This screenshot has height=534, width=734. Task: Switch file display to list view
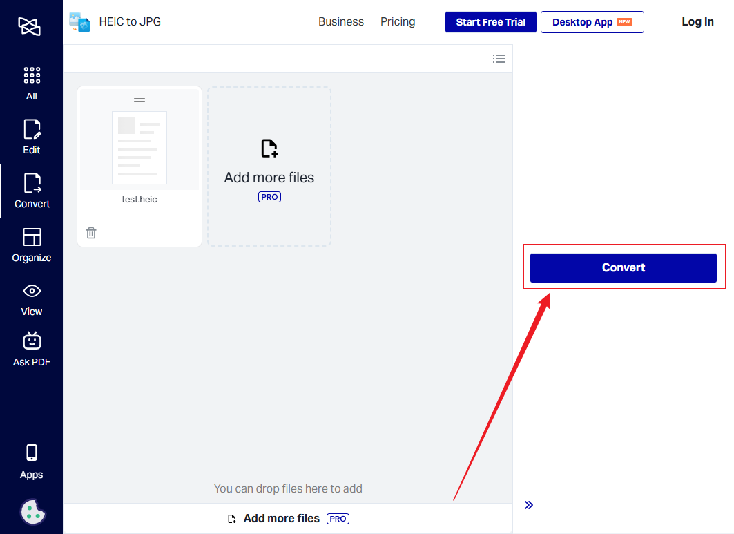(x=499, y=58)
